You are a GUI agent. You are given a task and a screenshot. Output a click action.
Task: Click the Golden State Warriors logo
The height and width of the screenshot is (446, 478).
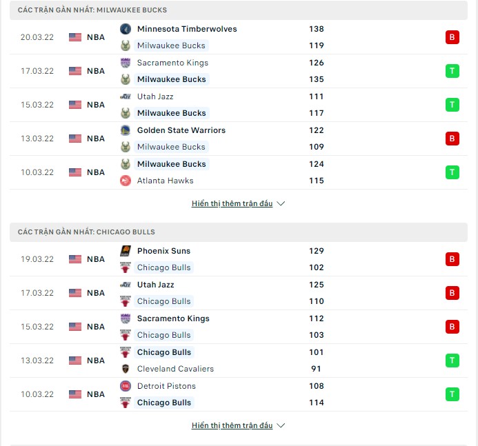coord(126,130)
